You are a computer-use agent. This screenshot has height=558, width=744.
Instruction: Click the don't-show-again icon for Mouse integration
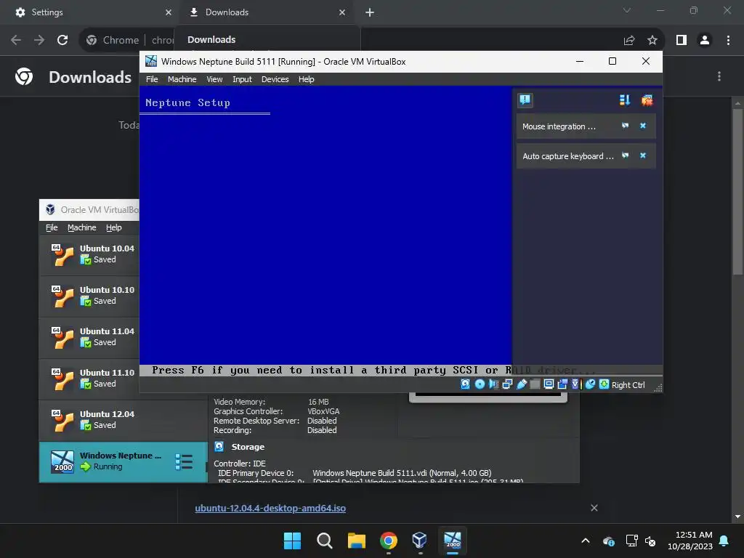[x=626, y=126]
